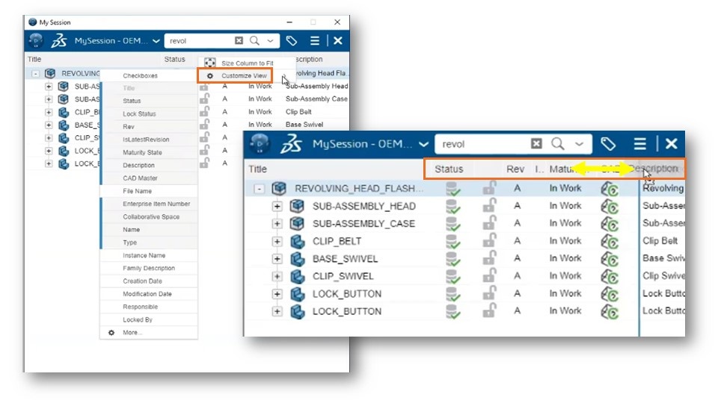718x403 pixels.
Task: Open MySession dropdown chevron in My Session window
Action: coord(156,40)
